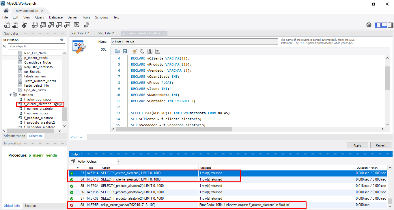Toggle invisible characters in DDL editor

click(x=150, y=51)
